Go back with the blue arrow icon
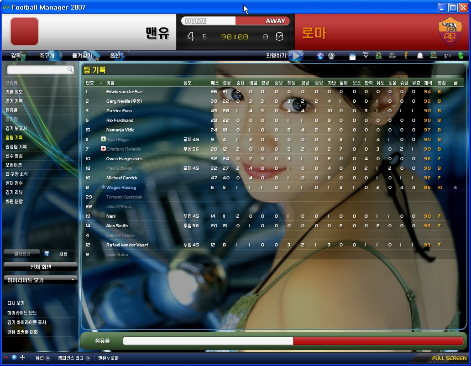This screenshot has width=471, height=366. click(320, 56)
